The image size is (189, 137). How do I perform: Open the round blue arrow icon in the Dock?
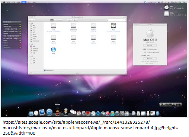49,112
